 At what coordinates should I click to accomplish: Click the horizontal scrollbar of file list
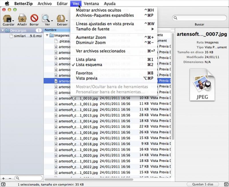pyautogui.click(x=89, y=179)
